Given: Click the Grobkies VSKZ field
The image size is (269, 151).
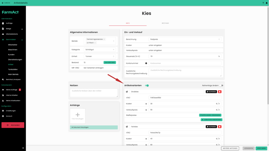Looking at the screenshot, I should pos(185,98).
